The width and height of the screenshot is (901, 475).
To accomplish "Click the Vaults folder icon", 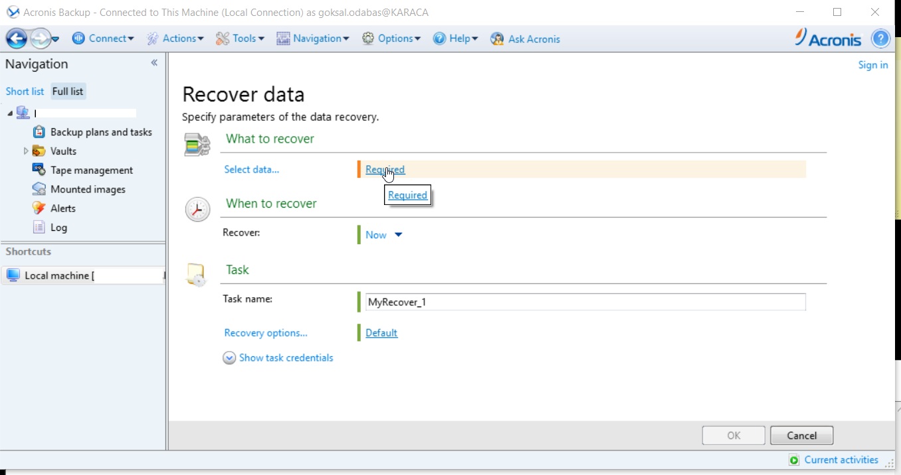I will point(39,151).
